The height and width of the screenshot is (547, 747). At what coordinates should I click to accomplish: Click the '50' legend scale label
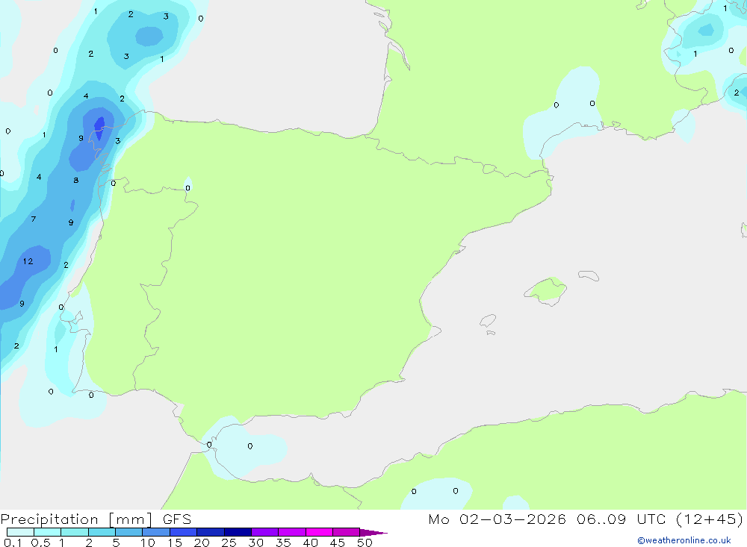[x=365, y=543]
